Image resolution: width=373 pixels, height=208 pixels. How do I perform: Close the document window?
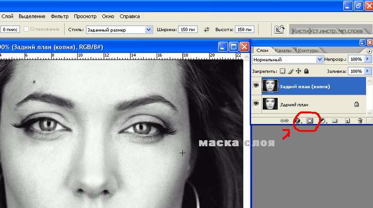[244, 47]
